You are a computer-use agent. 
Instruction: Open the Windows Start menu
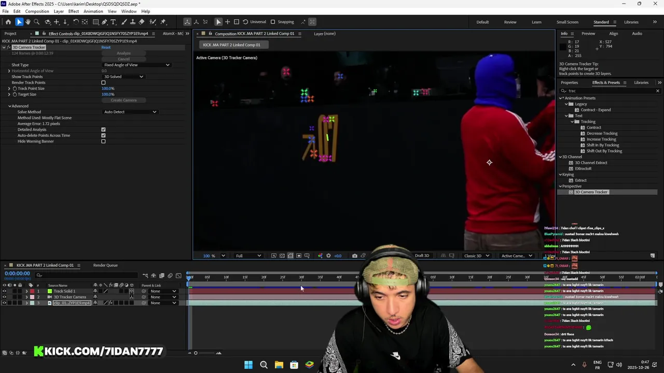tap(248, 365)
